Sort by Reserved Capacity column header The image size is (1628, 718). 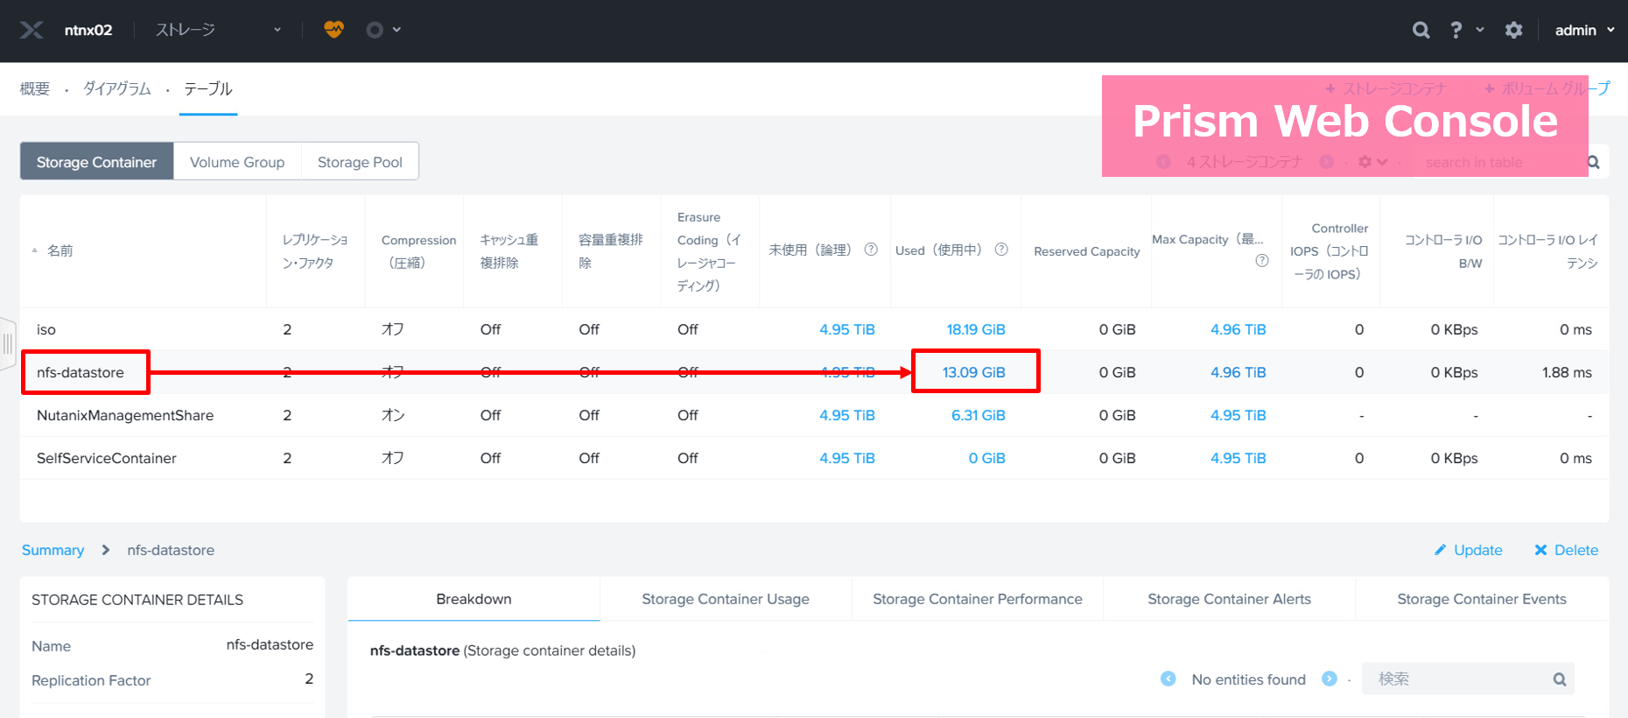click(x=1086, y=251)
